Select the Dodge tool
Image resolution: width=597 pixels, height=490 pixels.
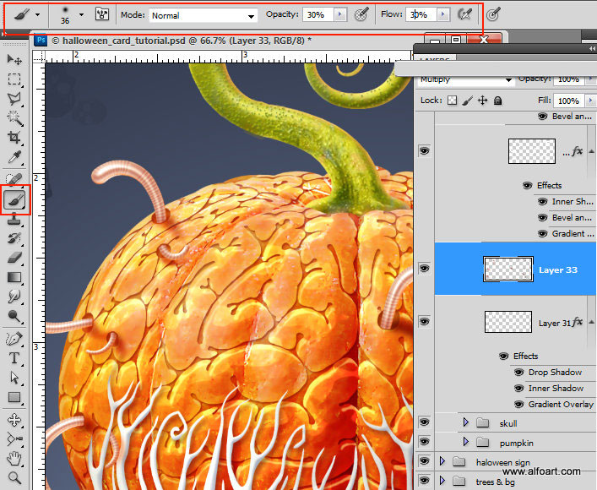pos(14,316)
